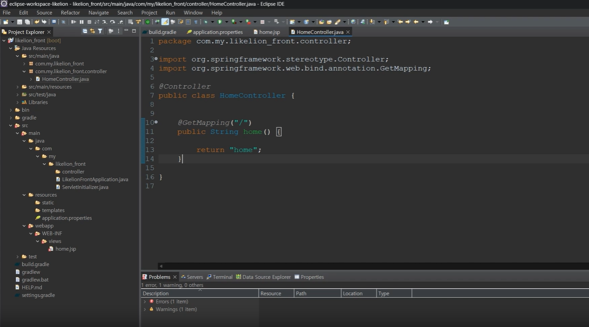Open the Refactor menu
589x327 pixels.
[x=70, y=12]
